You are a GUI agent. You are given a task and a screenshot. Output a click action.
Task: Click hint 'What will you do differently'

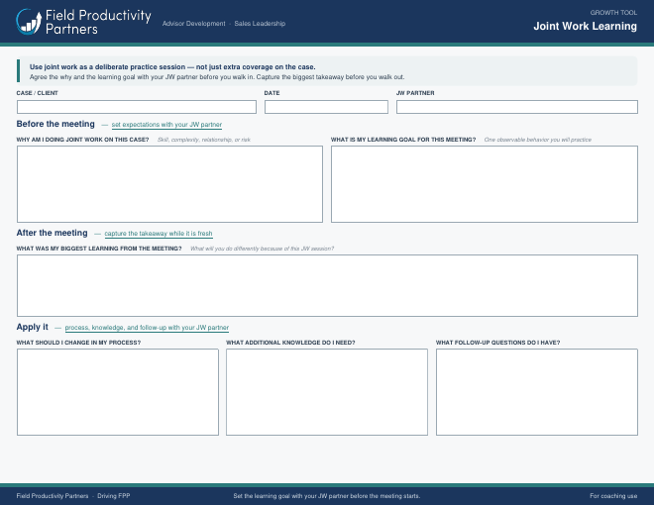pyautogui.click(x=262, y=249)
